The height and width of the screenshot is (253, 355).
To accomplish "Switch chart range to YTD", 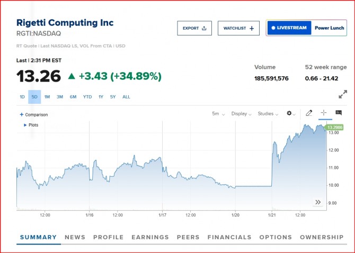I will (x=87, y=97).
